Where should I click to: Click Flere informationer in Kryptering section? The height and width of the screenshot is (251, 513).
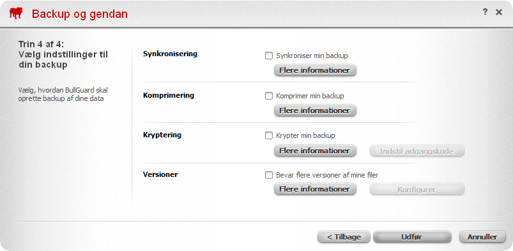(x=315, y=151)
